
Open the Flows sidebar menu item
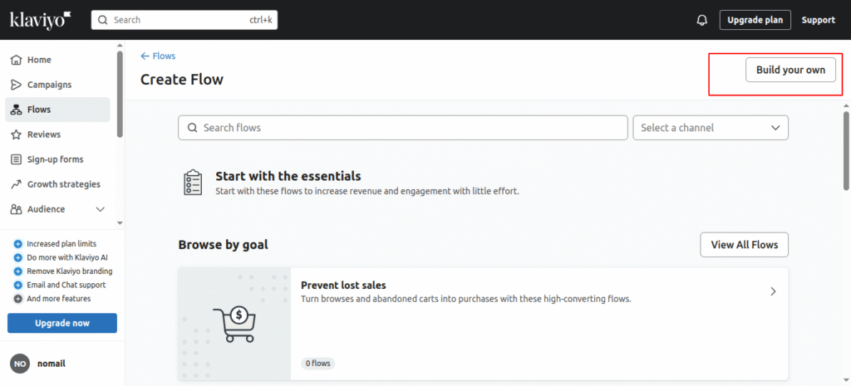tap(57, 110)
